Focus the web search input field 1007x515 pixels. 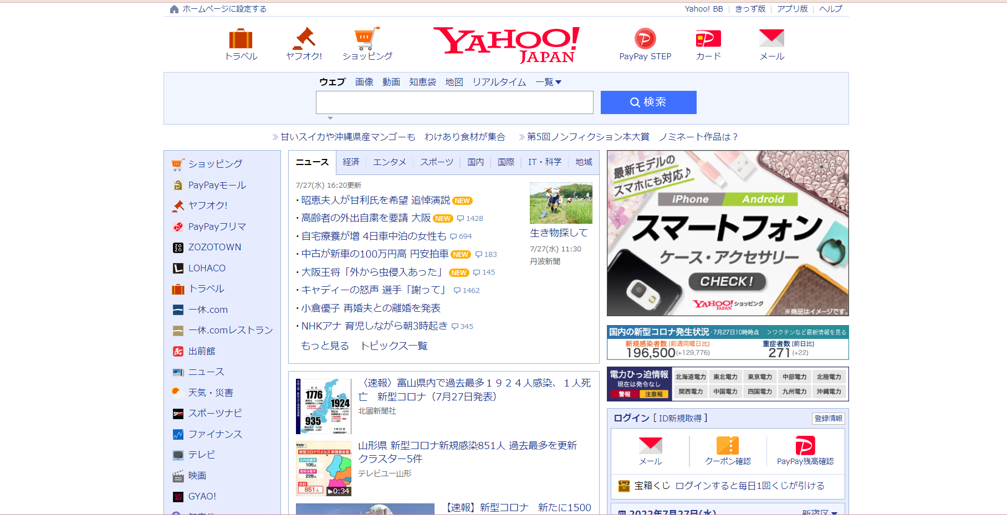pyautogui.click(x=454, y=102)
